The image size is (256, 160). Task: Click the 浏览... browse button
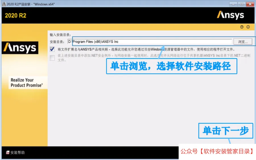243,42
